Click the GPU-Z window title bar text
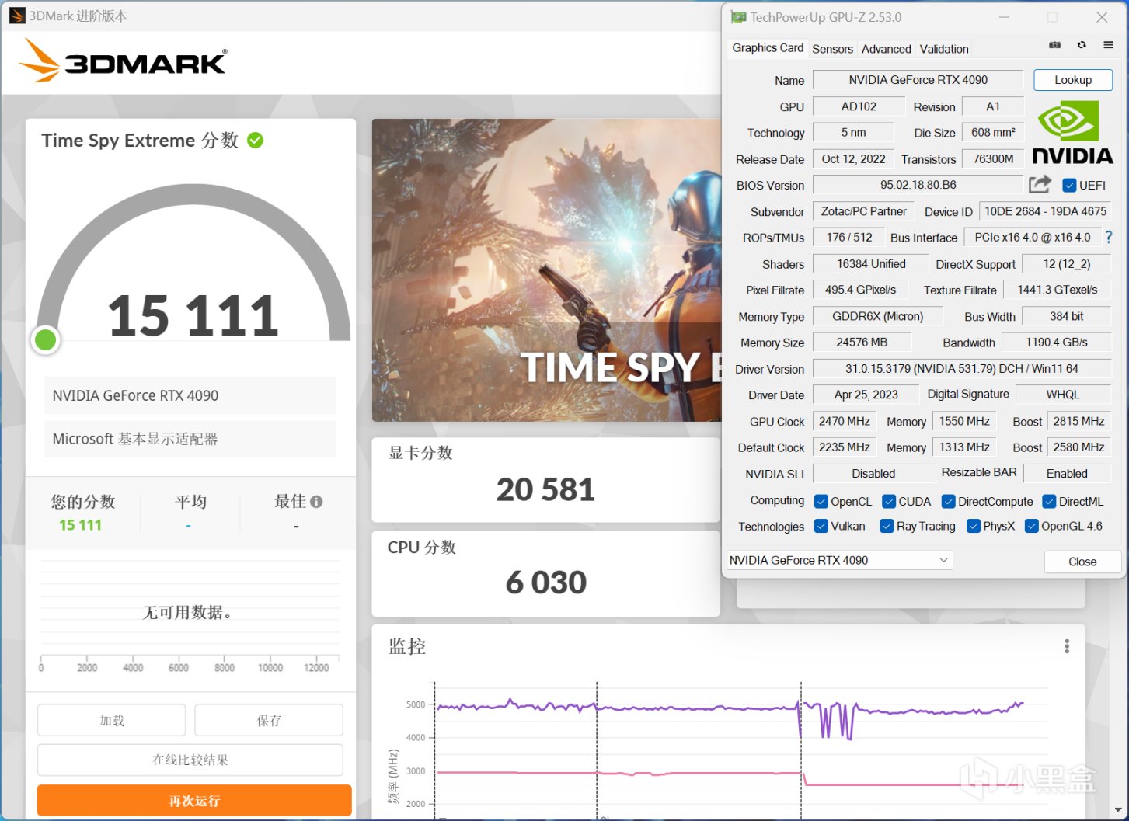Screen dimensions: 1129x821 pos(825,17)
